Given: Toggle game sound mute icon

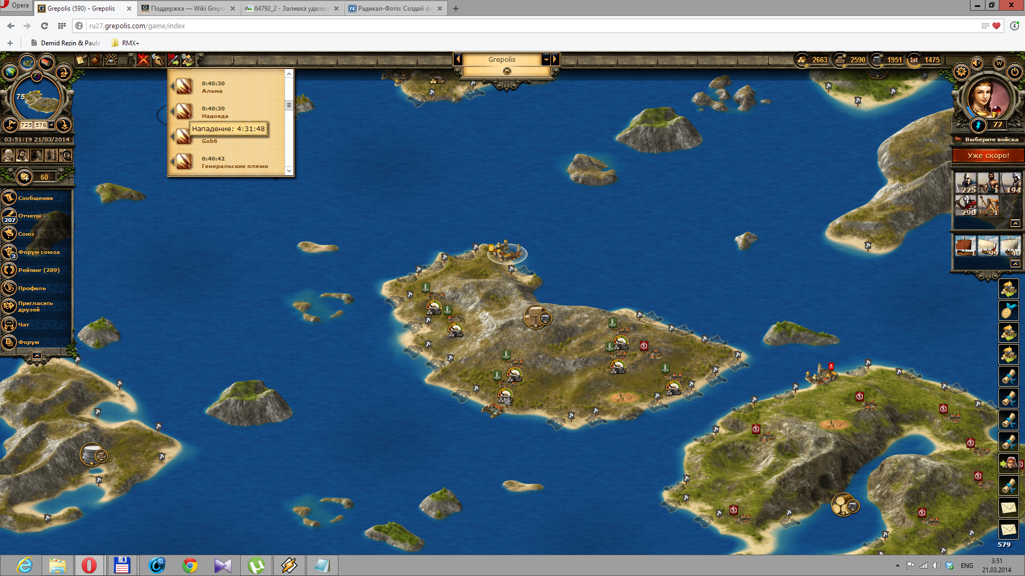Looking at the screenshot, I should (x=977, y=63).
